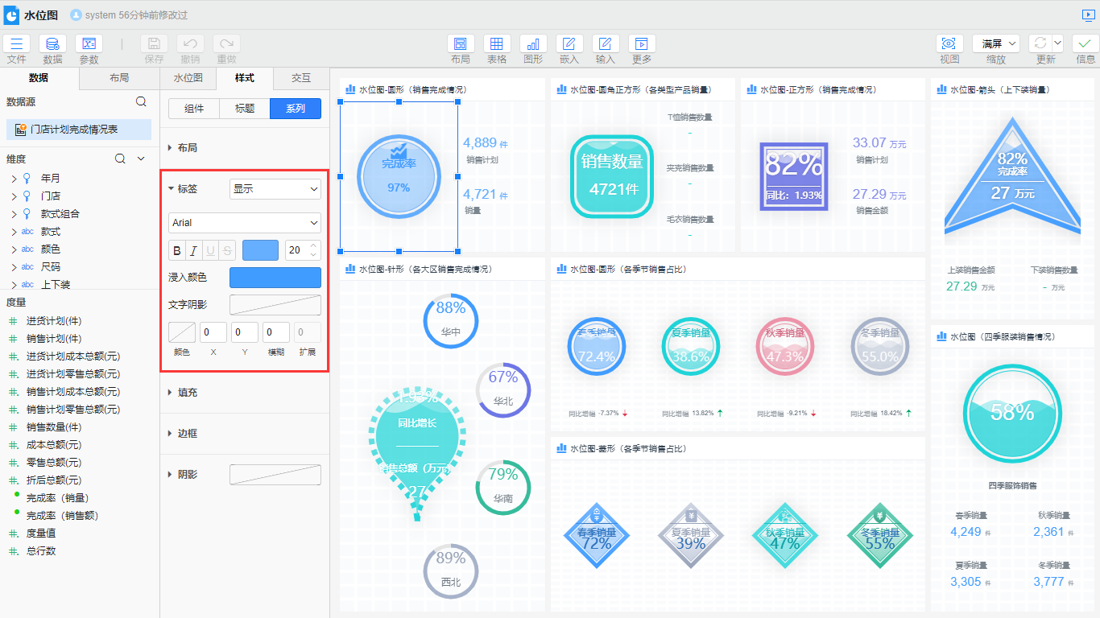Open the 文件 (File) menu icon

click(x=16, y=44)
